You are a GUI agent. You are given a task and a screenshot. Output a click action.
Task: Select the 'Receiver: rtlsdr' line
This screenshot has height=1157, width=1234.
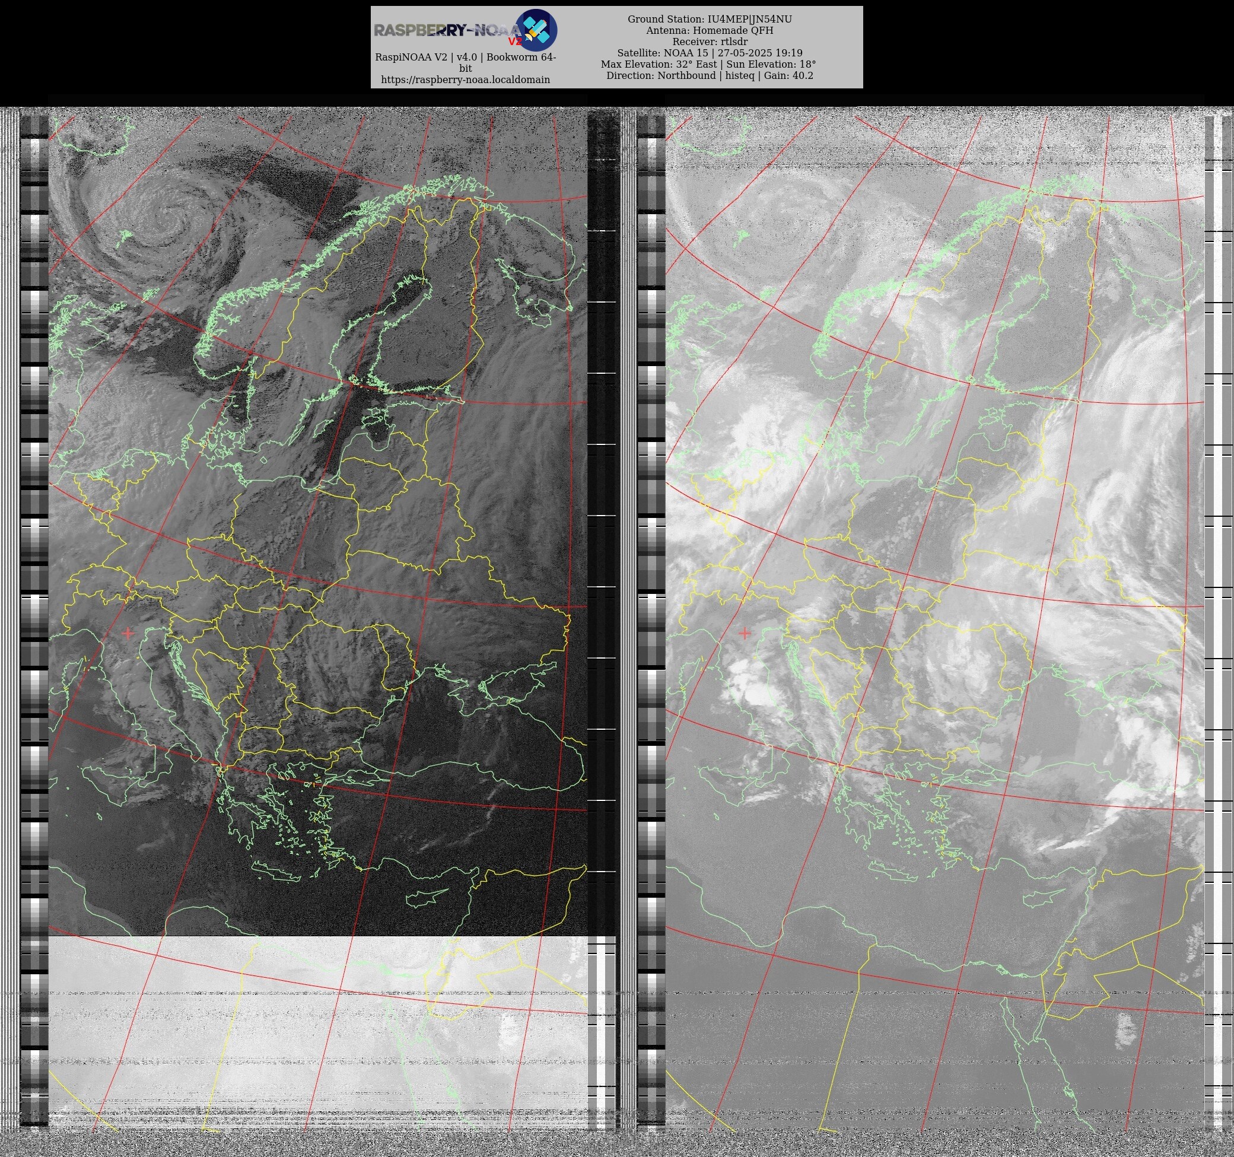(710, 42)
